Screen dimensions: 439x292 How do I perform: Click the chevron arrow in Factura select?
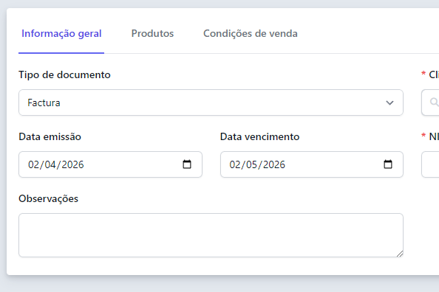[x=389, y=102]
